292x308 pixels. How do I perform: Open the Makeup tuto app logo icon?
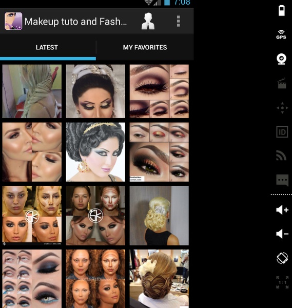[13, 21]
